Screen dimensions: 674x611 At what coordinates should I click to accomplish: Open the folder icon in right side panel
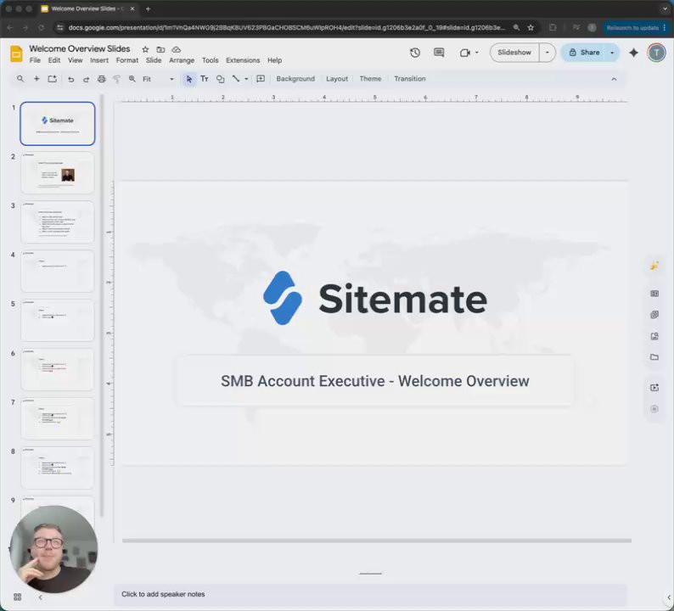pos(654,357)
